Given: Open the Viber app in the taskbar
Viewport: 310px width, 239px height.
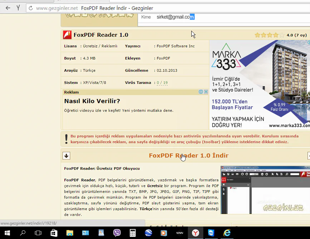Looking at the screenshot, I should [x=117, y=233].
